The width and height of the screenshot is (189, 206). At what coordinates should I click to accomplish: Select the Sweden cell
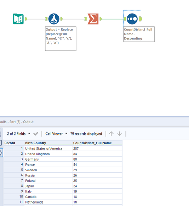(48, 170)
